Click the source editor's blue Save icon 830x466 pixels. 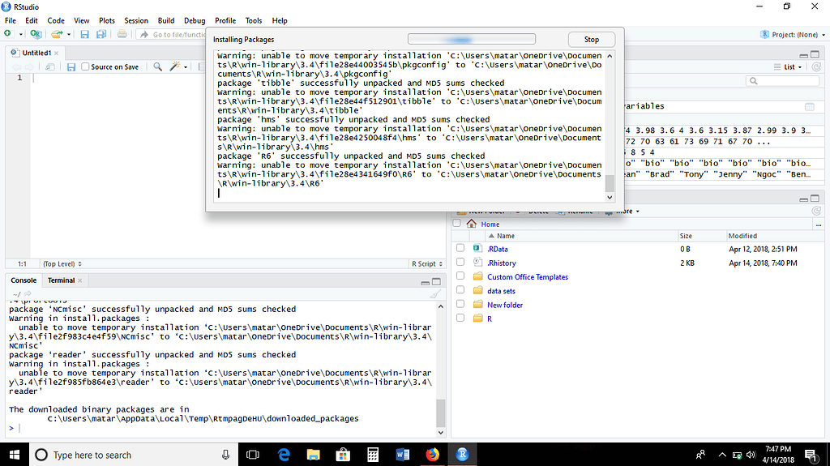71,66
